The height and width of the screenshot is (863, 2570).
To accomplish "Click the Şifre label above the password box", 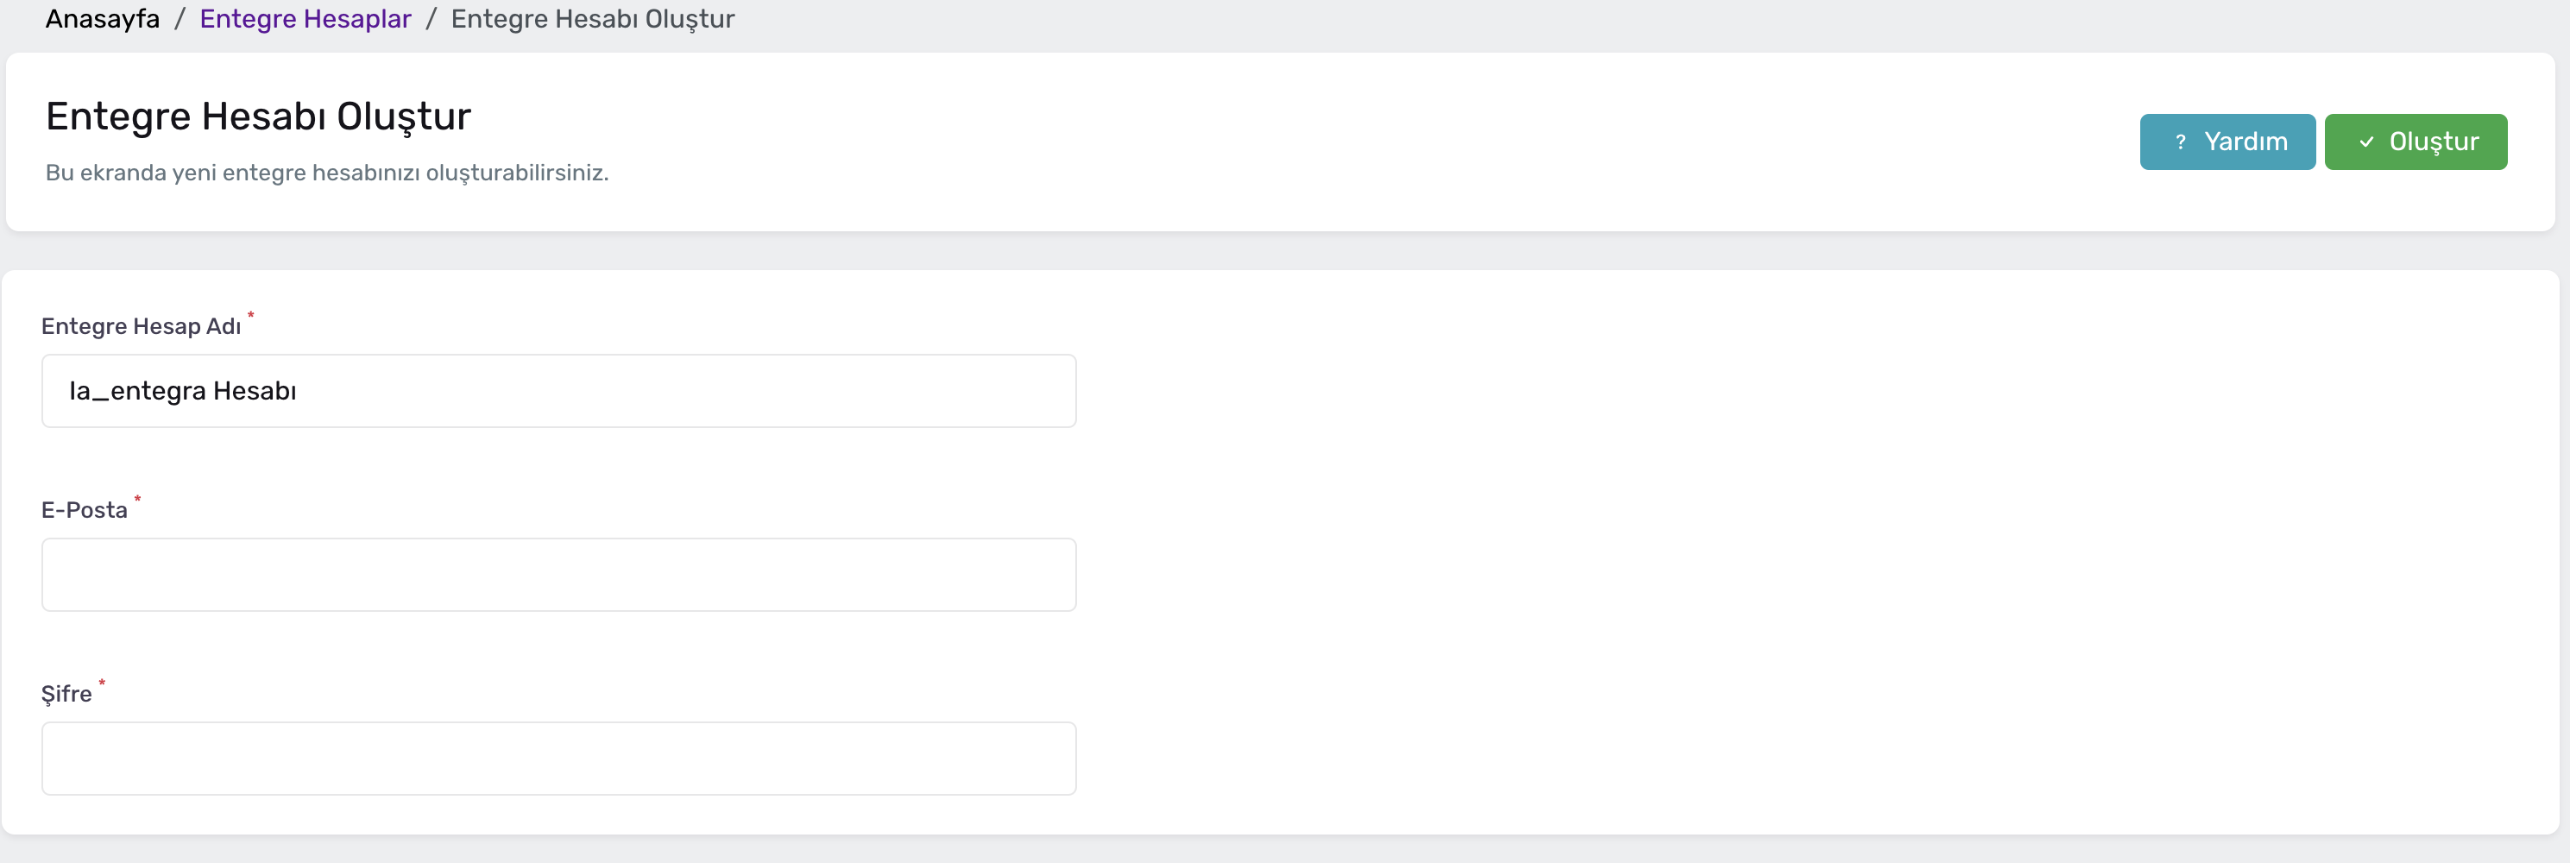I will coord(66,693).
